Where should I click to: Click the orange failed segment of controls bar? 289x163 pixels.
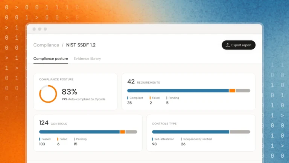123,132
